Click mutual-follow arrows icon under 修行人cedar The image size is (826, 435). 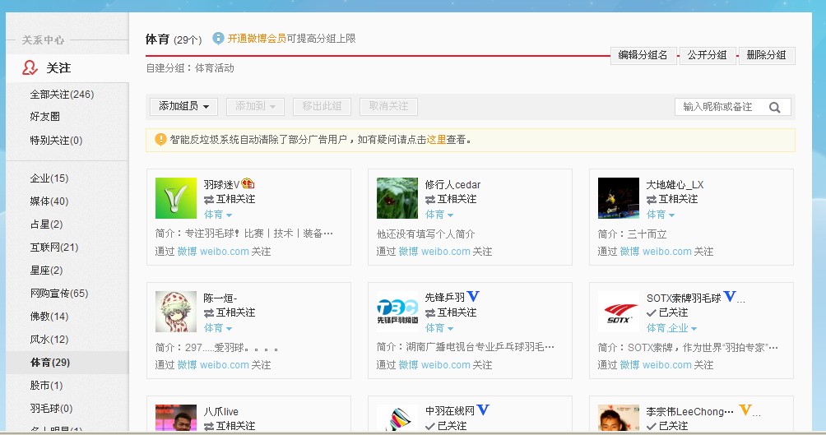pyautogui.click(x=430, y=200)
